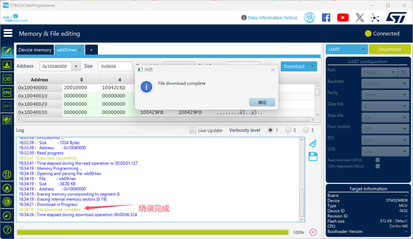Click cell value 10042C6D
Viewport: 413px width, 239px height.
coord(114,88)
